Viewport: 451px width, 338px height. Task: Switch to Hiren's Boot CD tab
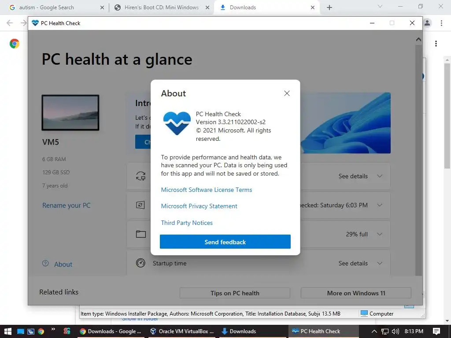click(162, 7)
